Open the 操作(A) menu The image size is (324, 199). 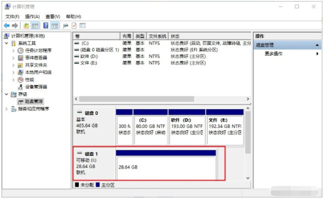32,17
